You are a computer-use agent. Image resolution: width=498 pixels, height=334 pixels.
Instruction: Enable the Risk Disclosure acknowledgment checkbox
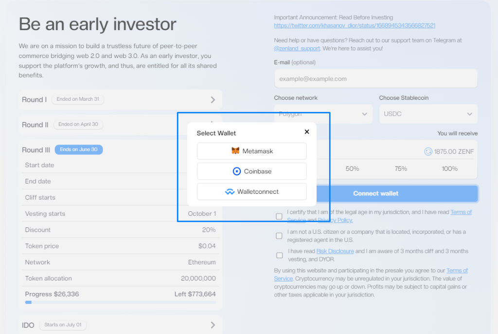[280, 256]
